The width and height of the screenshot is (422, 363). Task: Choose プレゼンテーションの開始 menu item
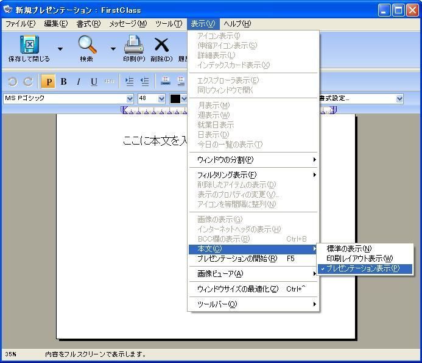[237, 259]
